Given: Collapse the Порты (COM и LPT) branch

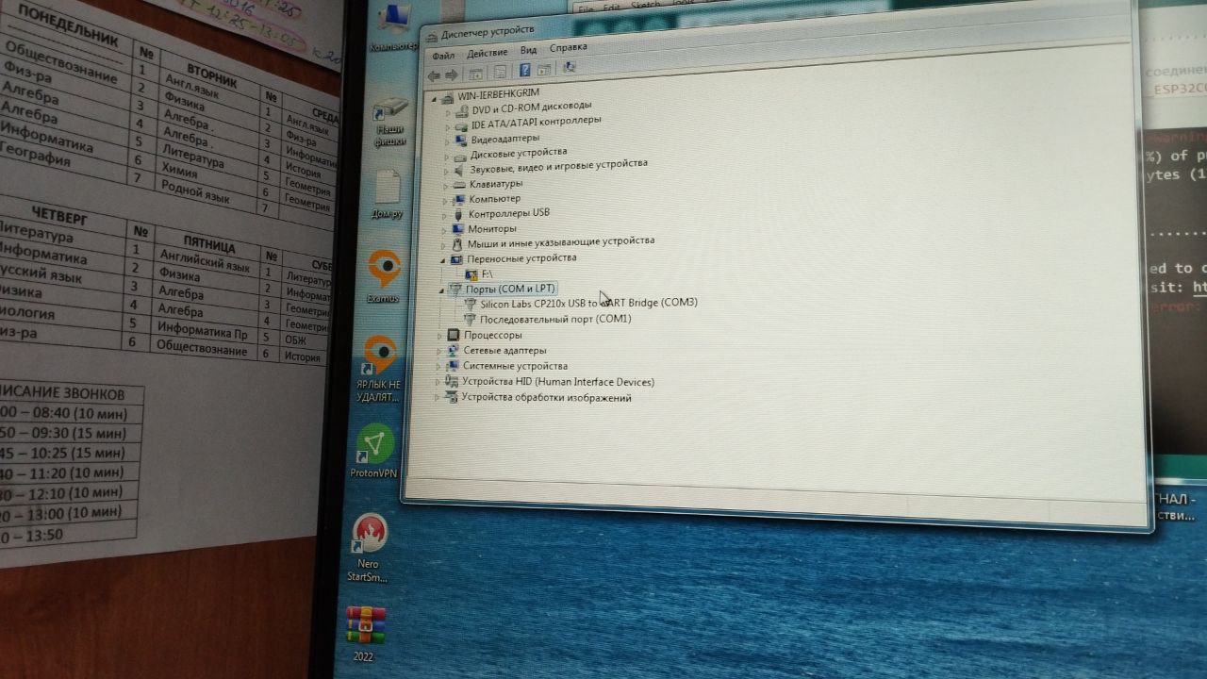Looking at the screenshot, I should [x=441, y=290].
